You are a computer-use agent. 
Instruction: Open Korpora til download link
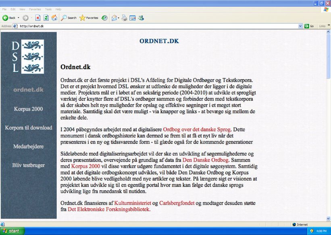[29, 128]
